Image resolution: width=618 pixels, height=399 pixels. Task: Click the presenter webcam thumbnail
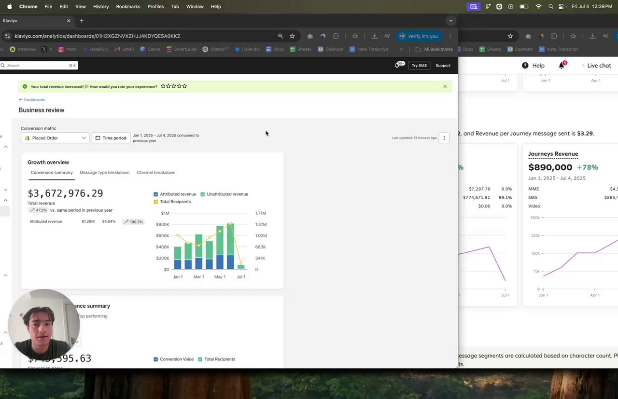pos(43,324)
